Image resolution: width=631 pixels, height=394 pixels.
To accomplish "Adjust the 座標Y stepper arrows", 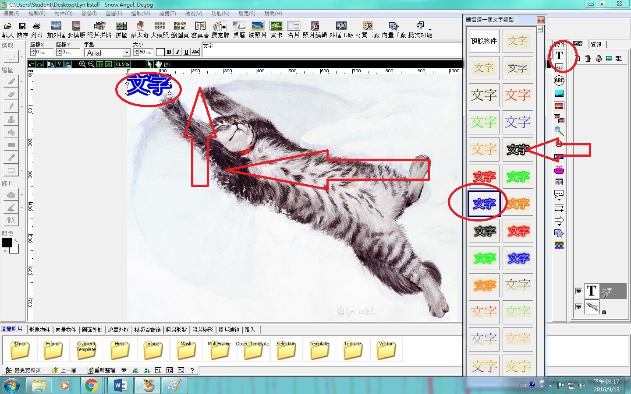I will (59, 52).
